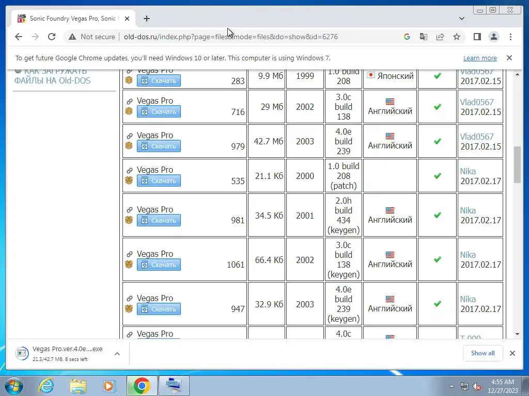View the Not secure site information
Viewport: 529px width, 396px height.
click(92, 37)
